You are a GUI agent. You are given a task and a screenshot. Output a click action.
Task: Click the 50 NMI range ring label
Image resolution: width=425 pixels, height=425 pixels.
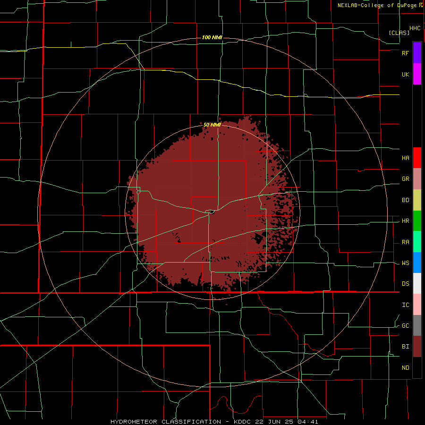tap(212, 125)
